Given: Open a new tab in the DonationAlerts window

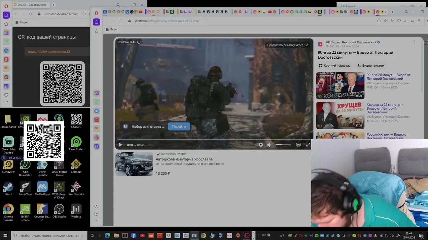Looking at the screenshot, I should (53, 5).
